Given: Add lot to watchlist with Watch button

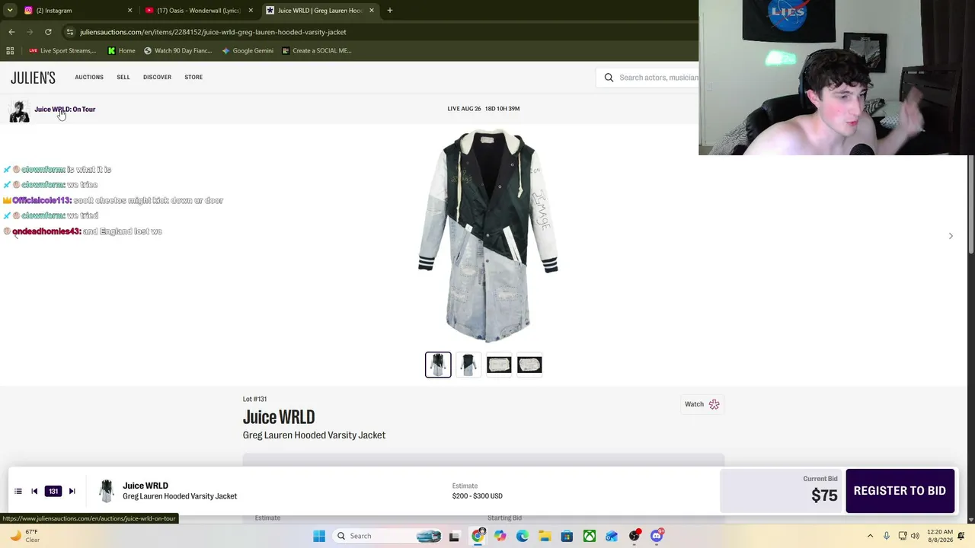Looking at the screenshot, I should (x=702, y=404).
